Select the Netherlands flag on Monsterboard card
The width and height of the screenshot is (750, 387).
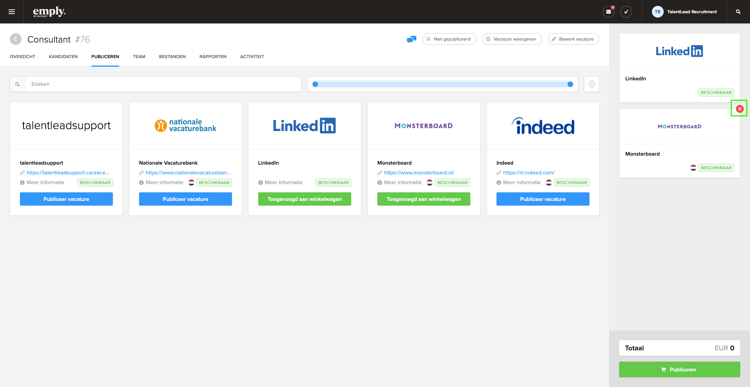[x=430, y=183]
